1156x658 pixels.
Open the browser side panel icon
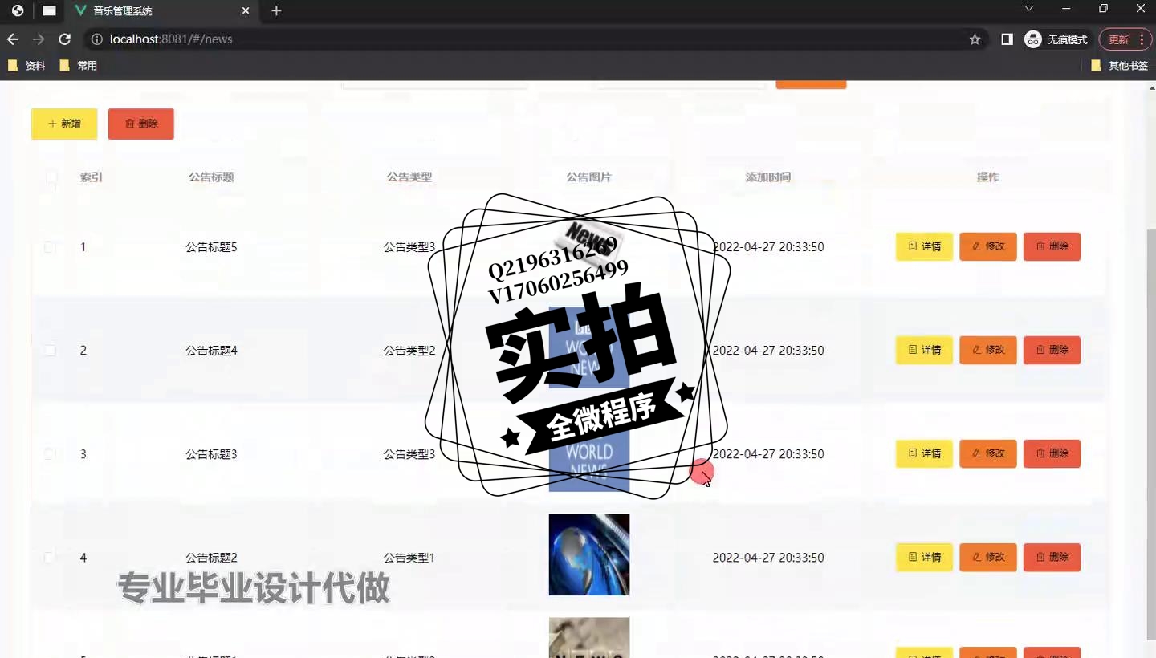tap(1007, 39)
